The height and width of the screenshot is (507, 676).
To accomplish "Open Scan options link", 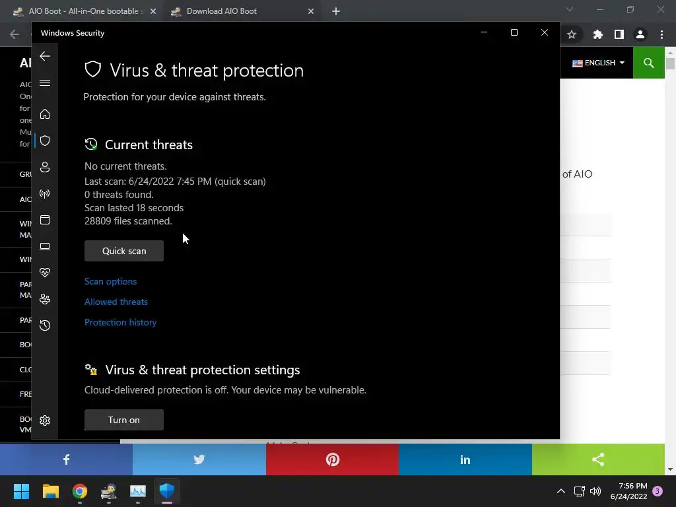I will coord(110,281).
